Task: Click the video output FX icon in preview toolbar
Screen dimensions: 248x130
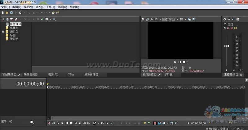Action: point(152,19)
